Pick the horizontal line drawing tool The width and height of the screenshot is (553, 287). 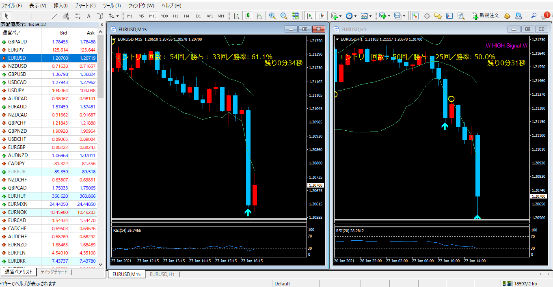(x=43, y=16)
